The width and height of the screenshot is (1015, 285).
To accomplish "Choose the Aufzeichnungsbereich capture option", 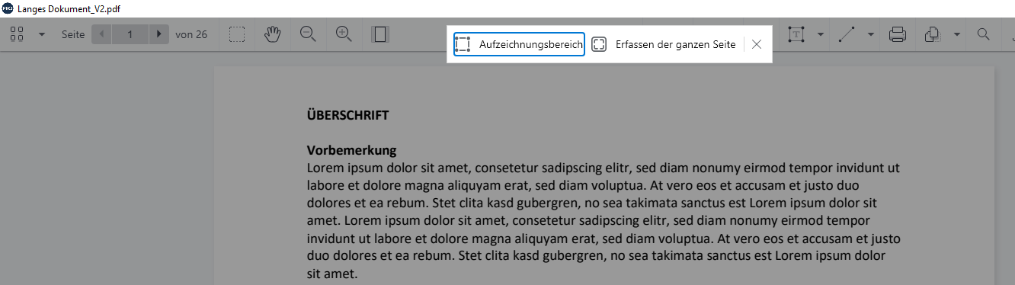I will (x=519, y=44).
